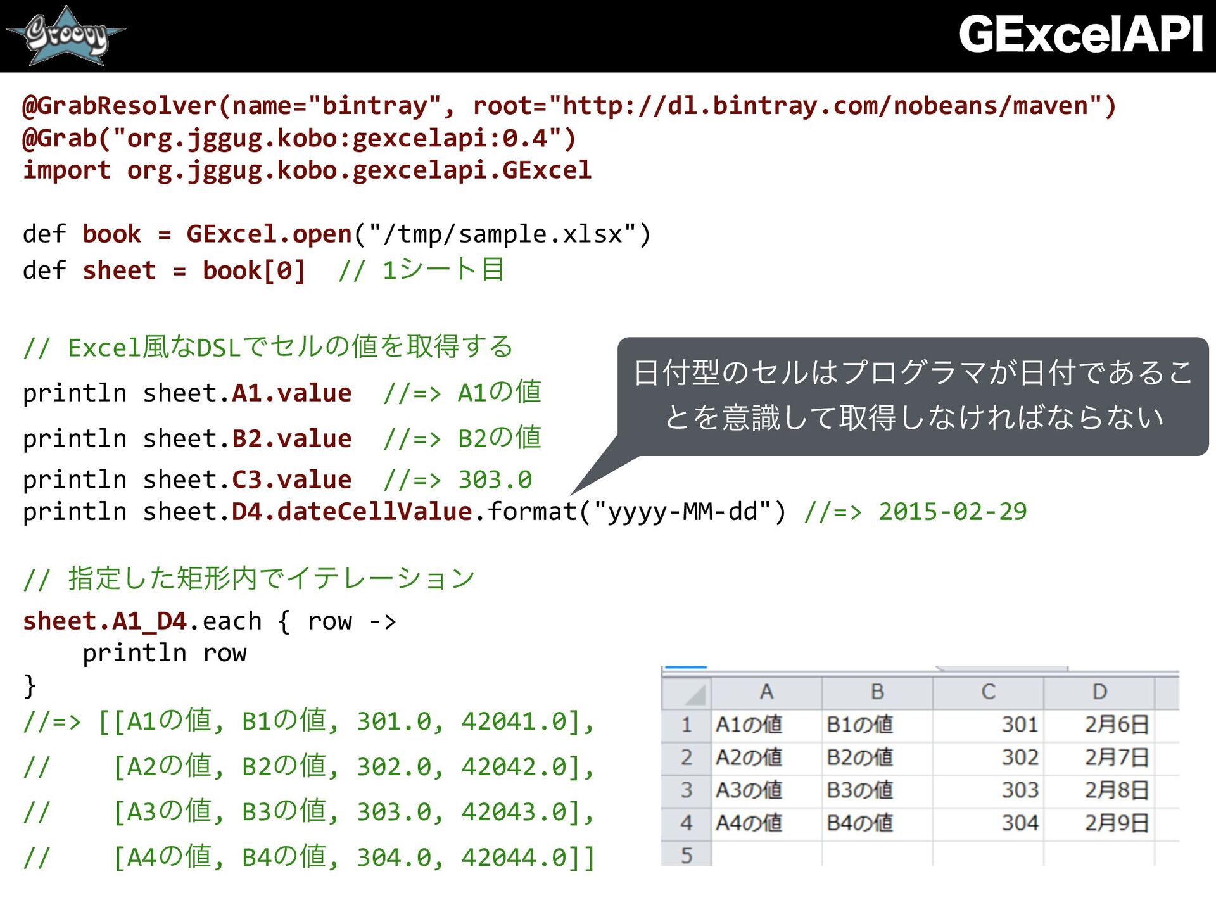Click the GExcel.open("/tmp/sample.xlsx") line
Screen dimensions: 1216x912
pos(337,234)
